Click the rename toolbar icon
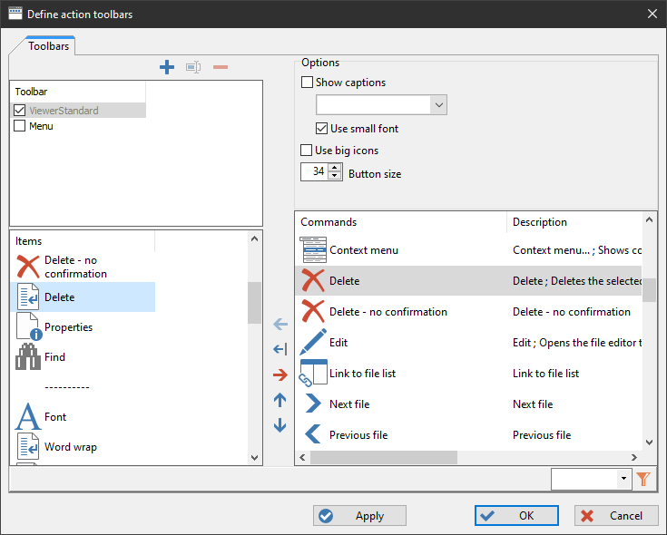This screenshot has height=535, width=667. (x=193, y=67)
